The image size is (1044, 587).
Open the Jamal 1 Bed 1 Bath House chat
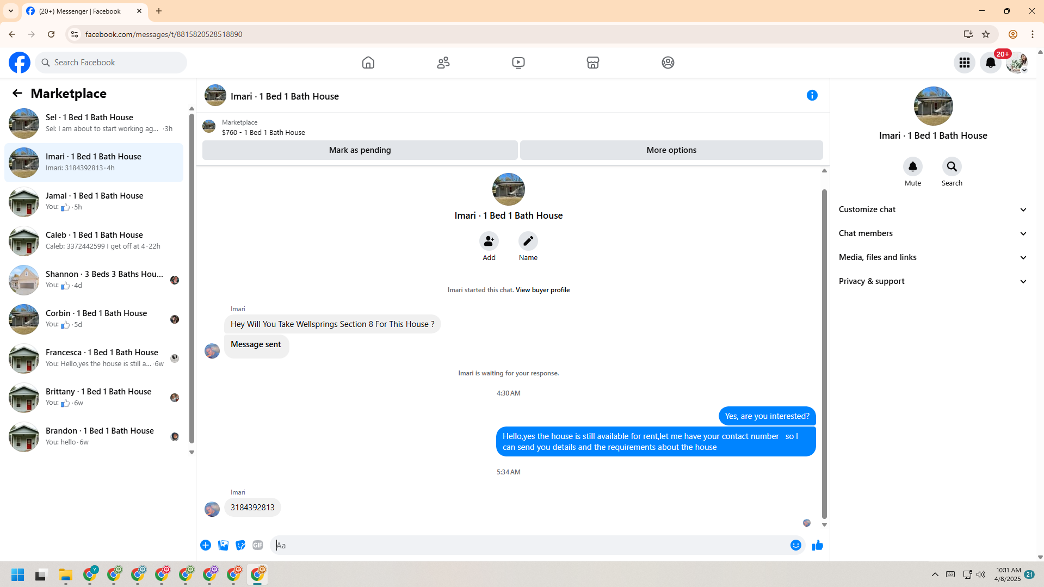click(94, 202)
